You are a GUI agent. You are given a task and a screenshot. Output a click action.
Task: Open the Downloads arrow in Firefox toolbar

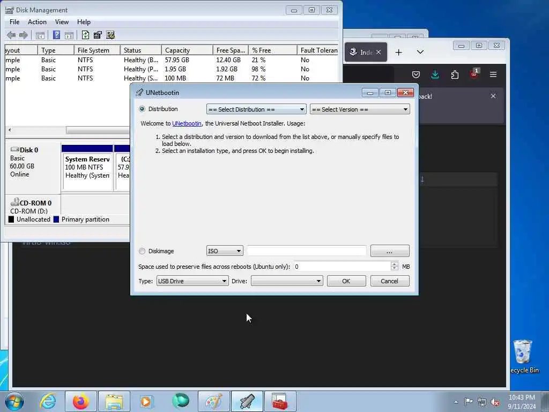click(x=435, y=74)
